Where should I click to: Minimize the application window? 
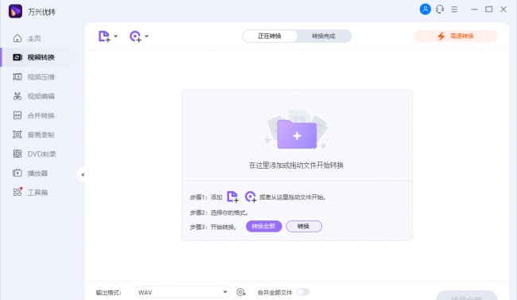click(x=475, y=10)
